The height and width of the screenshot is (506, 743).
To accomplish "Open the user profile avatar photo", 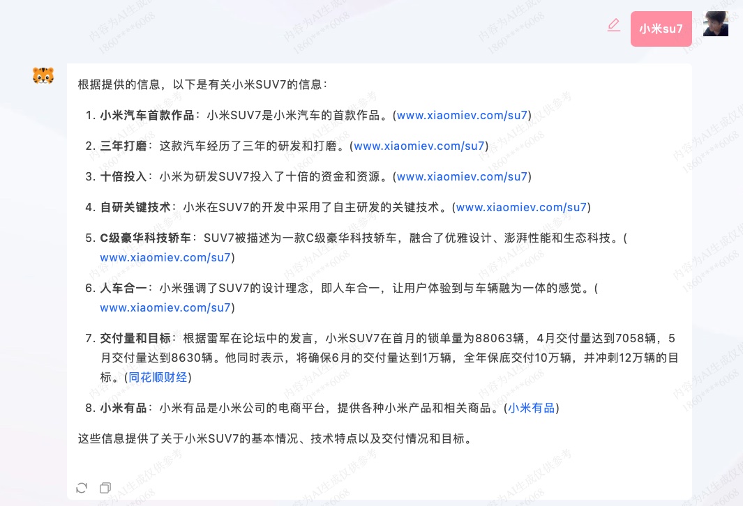I will tap(715, 23).
